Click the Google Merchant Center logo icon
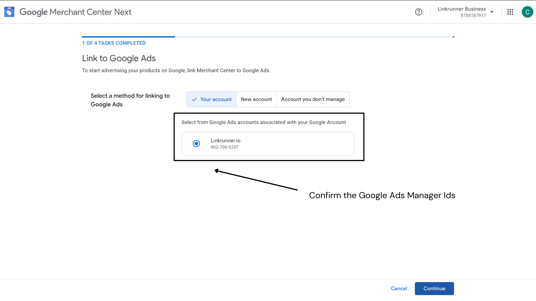The height and width of the screenshot is (301, 536). [x=9, y=12]
